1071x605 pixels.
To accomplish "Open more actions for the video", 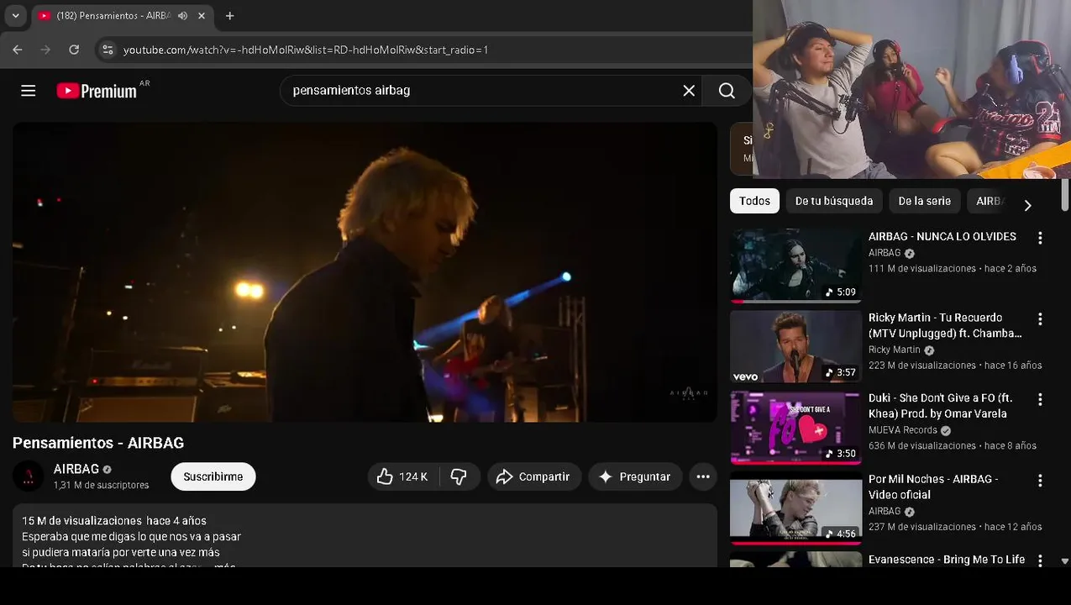I will [x=703, y=476].
